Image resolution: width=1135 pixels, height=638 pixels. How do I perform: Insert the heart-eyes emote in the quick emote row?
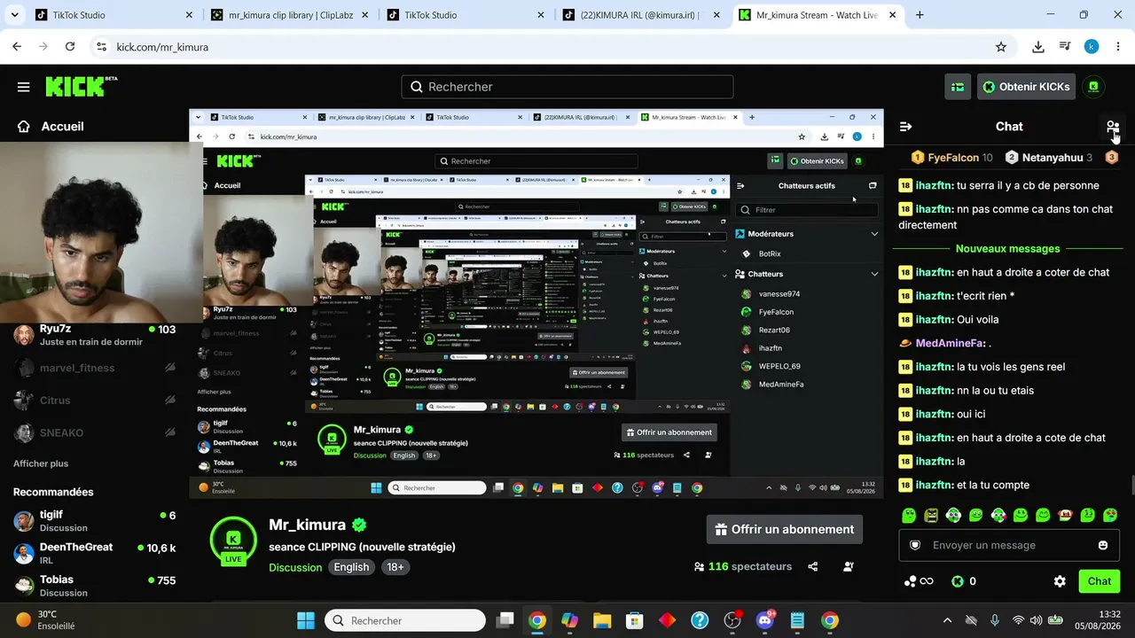(1109, 515)
